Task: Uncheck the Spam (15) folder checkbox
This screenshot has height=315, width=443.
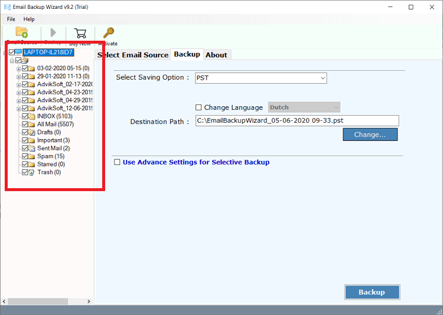Action: [x=25, y=156]
